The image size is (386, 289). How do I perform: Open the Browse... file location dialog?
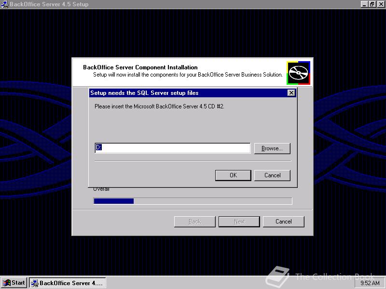(272, 148)
